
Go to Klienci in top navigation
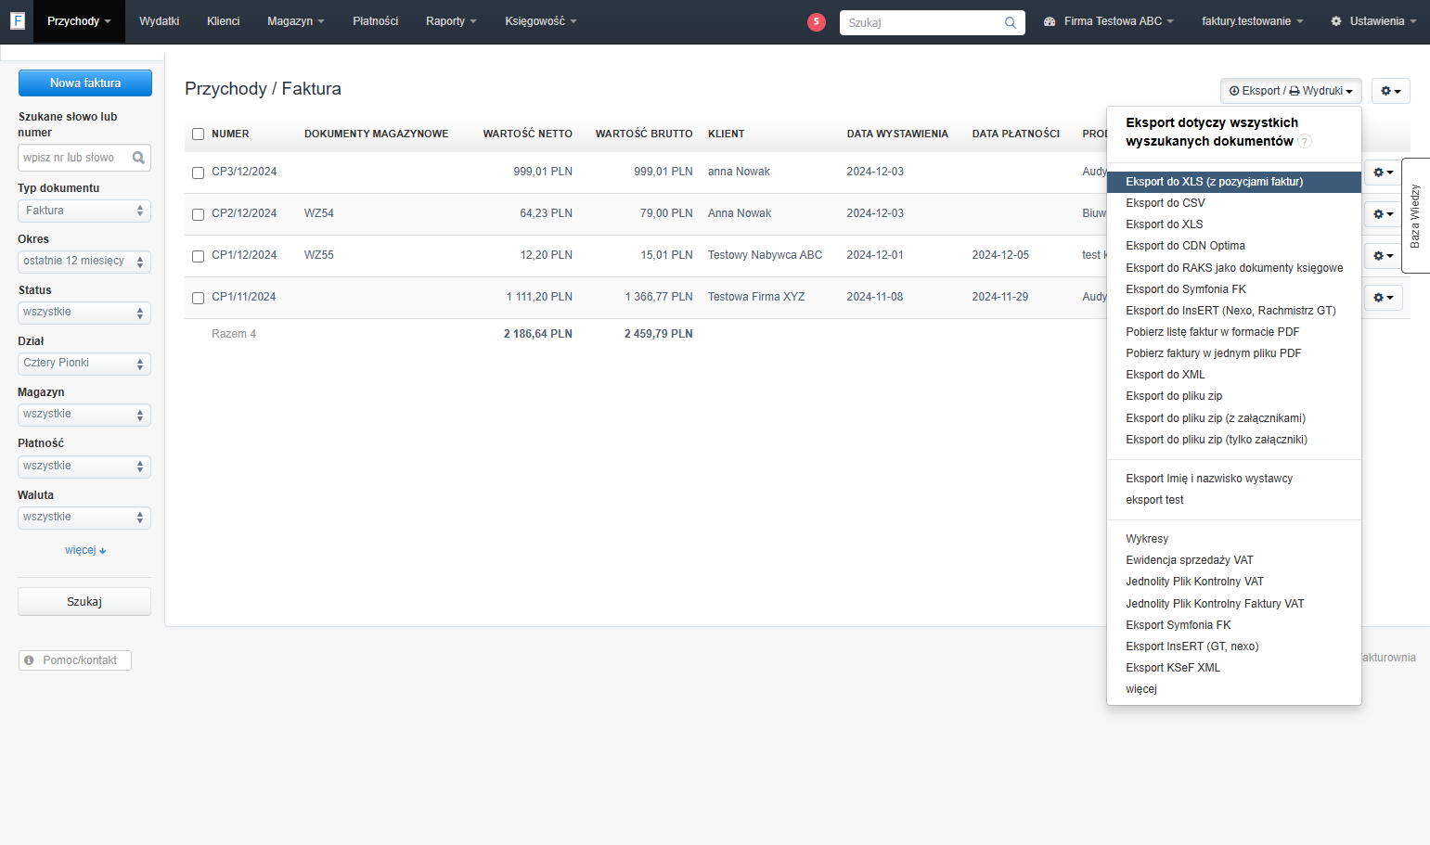[x=224, y=21]
